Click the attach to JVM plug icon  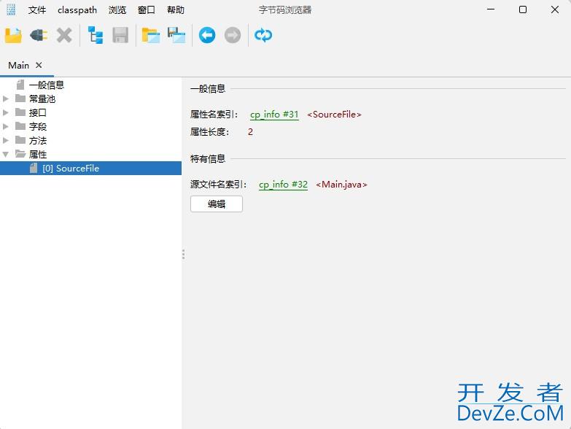point(38,35)
